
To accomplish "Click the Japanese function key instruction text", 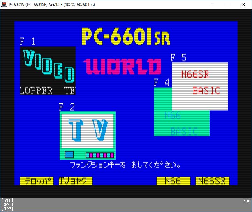I will click(x=125, y=165).
